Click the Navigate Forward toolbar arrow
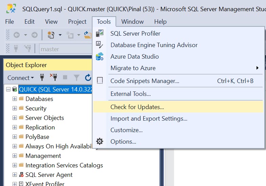 tap(35, 35)
